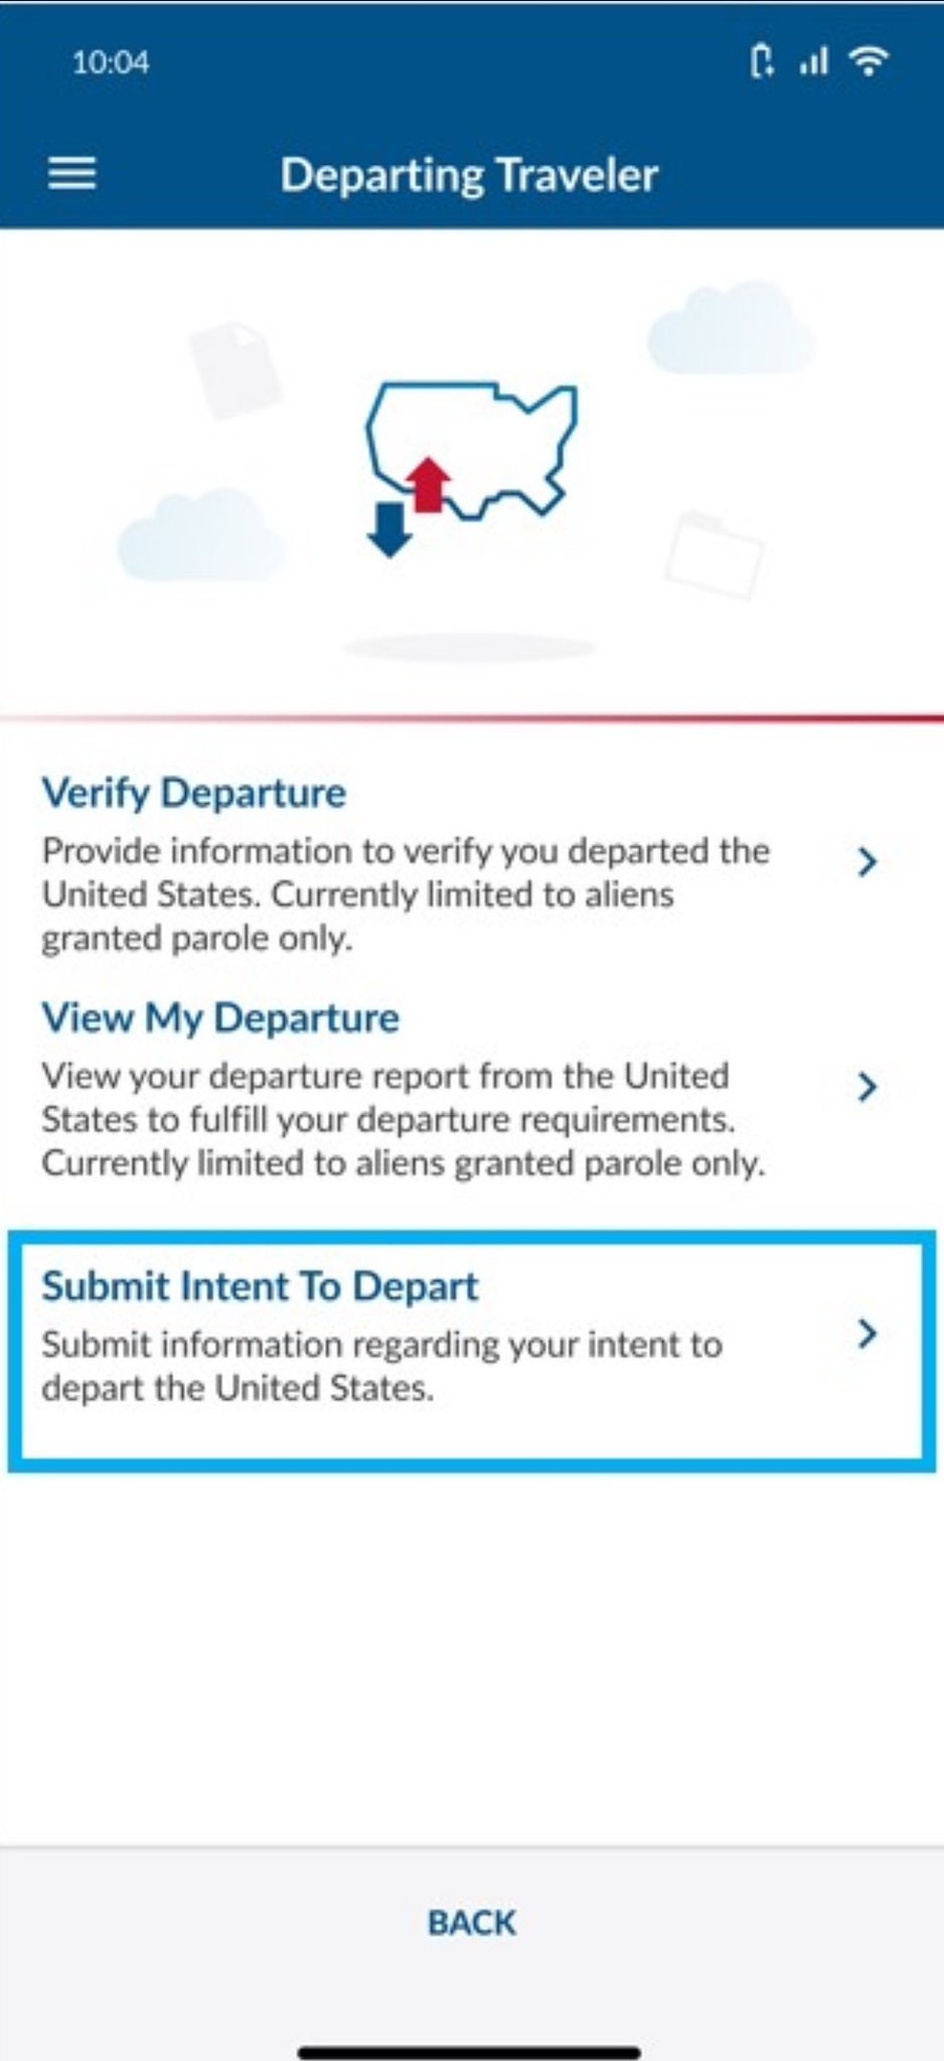Tap the Submit Intent To Depart chevron
This screenshot has height=2061, width=944.
tap(866, 1334)
